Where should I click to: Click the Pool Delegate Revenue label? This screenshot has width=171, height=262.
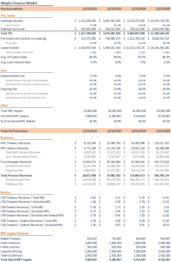point(16,162)
